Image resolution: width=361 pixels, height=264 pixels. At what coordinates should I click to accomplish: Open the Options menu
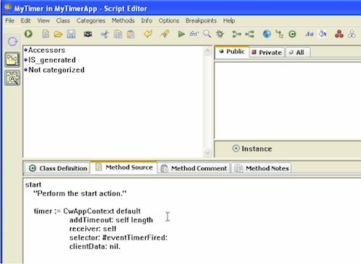[169, 21]
